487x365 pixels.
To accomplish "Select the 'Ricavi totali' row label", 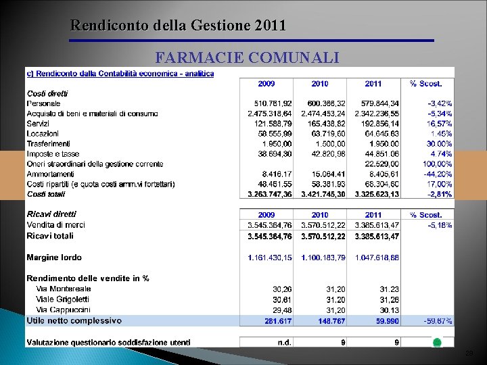I will [x=50, y=236].
